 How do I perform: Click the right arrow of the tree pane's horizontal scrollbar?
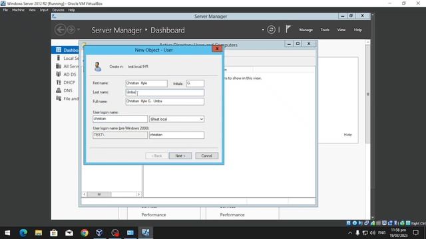[x=139, y=195]
